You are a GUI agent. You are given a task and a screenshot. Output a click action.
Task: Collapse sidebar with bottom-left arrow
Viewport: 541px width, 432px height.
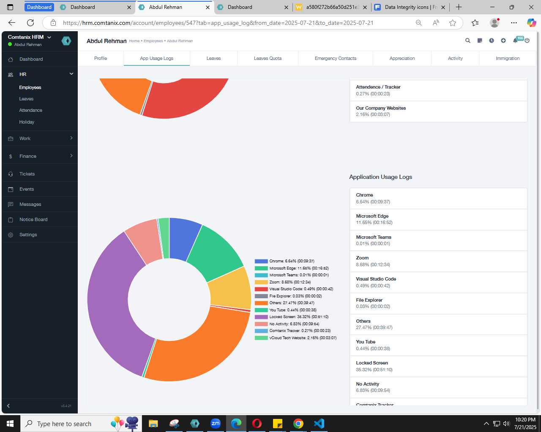(x=8, y=406)
